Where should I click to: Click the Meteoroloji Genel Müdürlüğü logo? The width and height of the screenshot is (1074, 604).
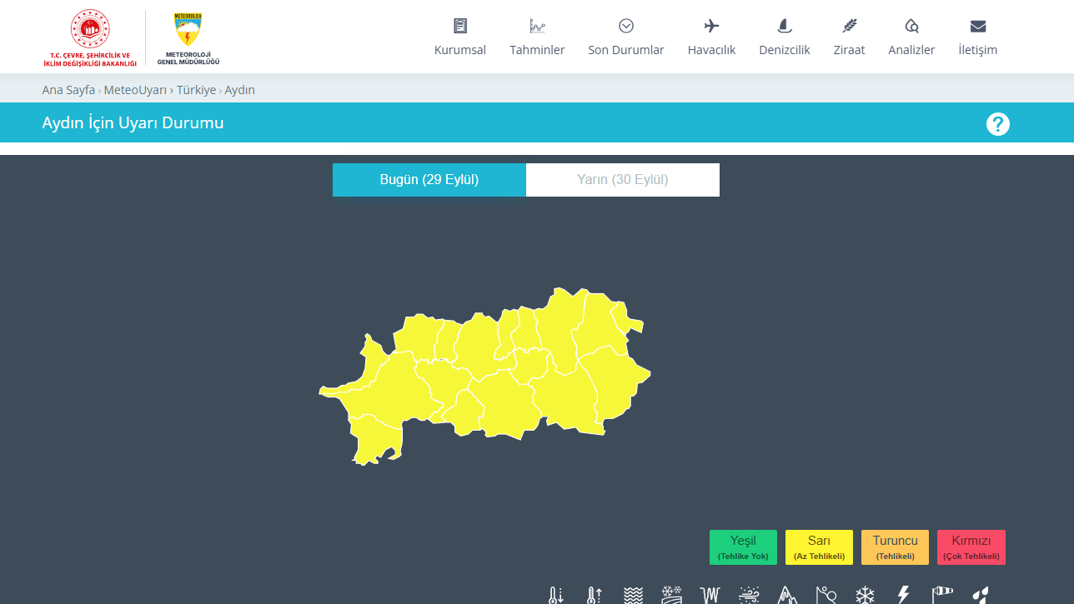coord(188,38)
